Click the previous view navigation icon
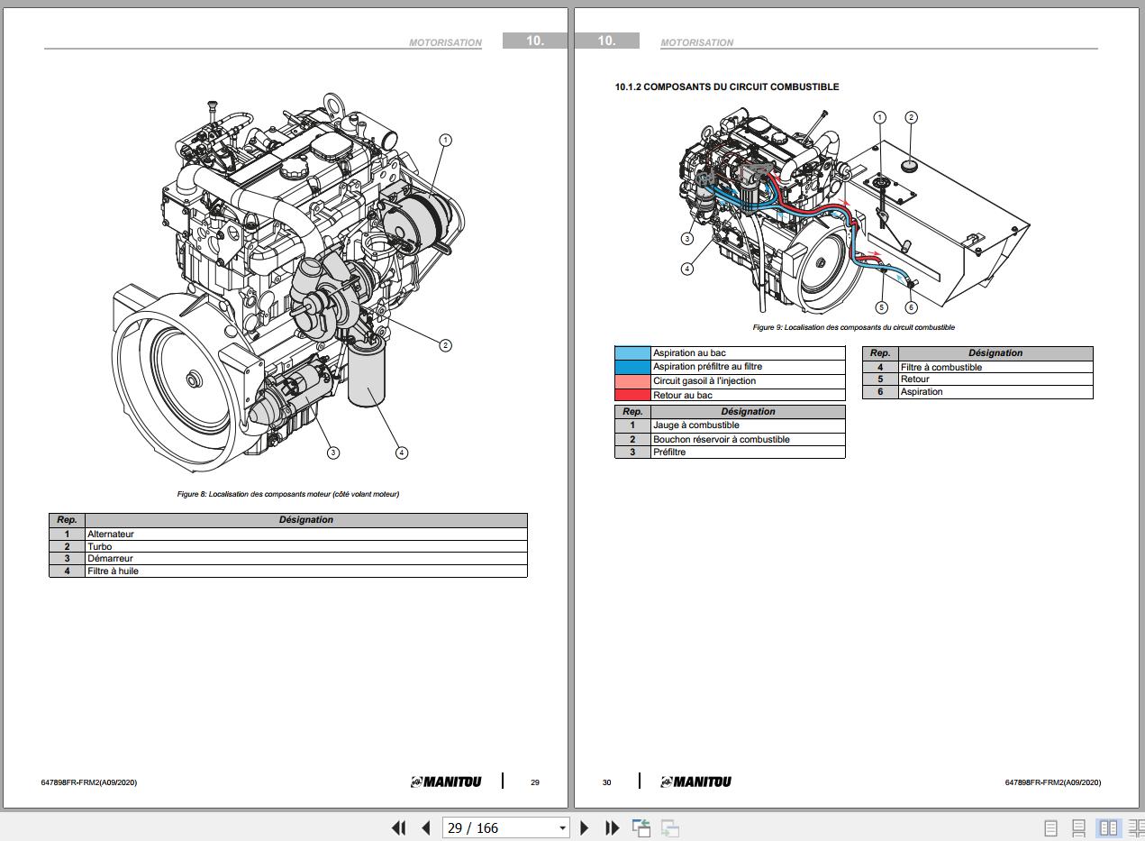The image size is (1145, 841). tap(641, 827)
